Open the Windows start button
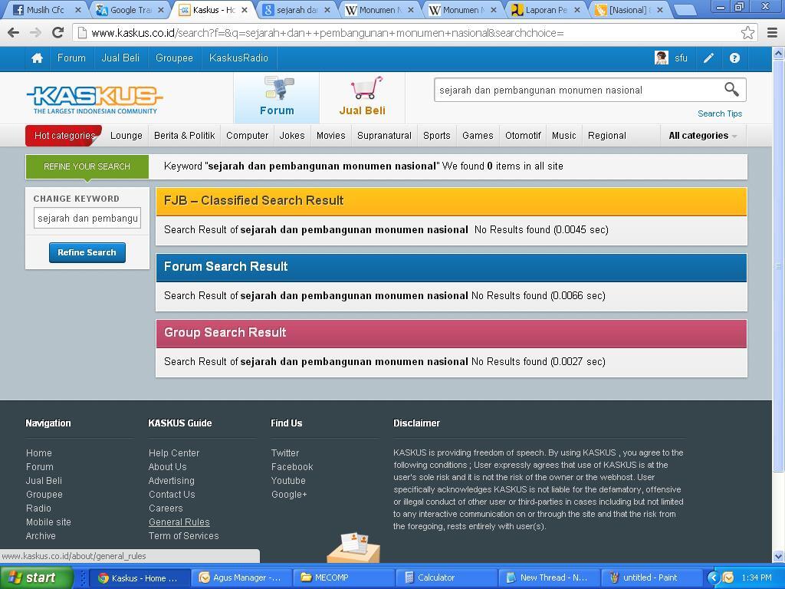This screenshot has width=785, height=589. click(36, 577)
